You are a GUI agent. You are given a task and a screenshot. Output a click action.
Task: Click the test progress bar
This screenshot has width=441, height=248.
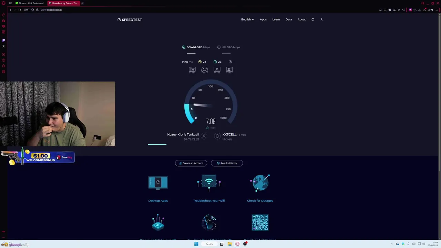coord(157,144)
